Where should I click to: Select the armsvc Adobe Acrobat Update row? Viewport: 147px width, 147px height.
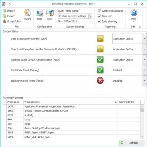pos(73,111)
